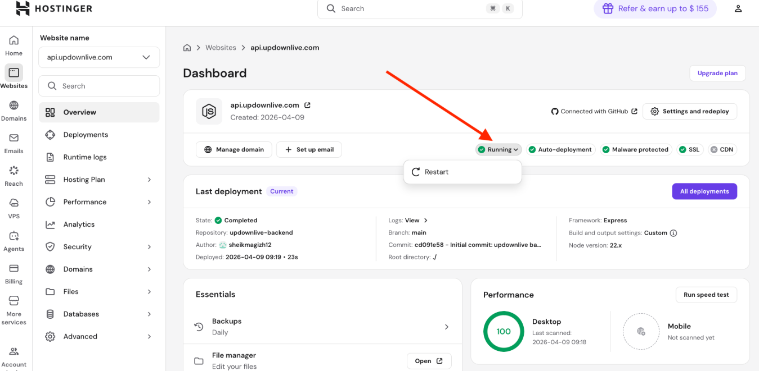Click the breadcrumb home icon
The width and height of the screenshot is (759, 371).
point(187,48)
